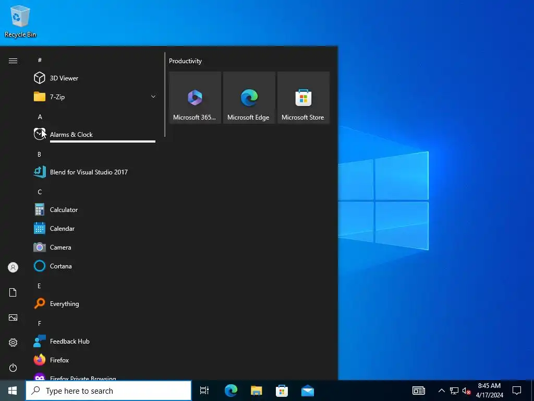Click the app list scrollbar
This screenshot has width=534, height=401.
tap(165, 95)
